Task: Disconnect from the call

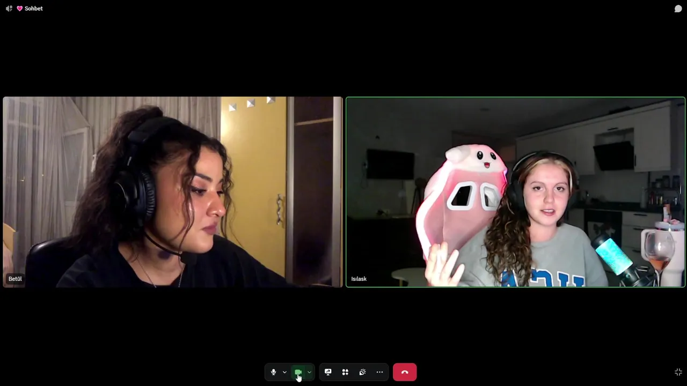Action: 405,372
